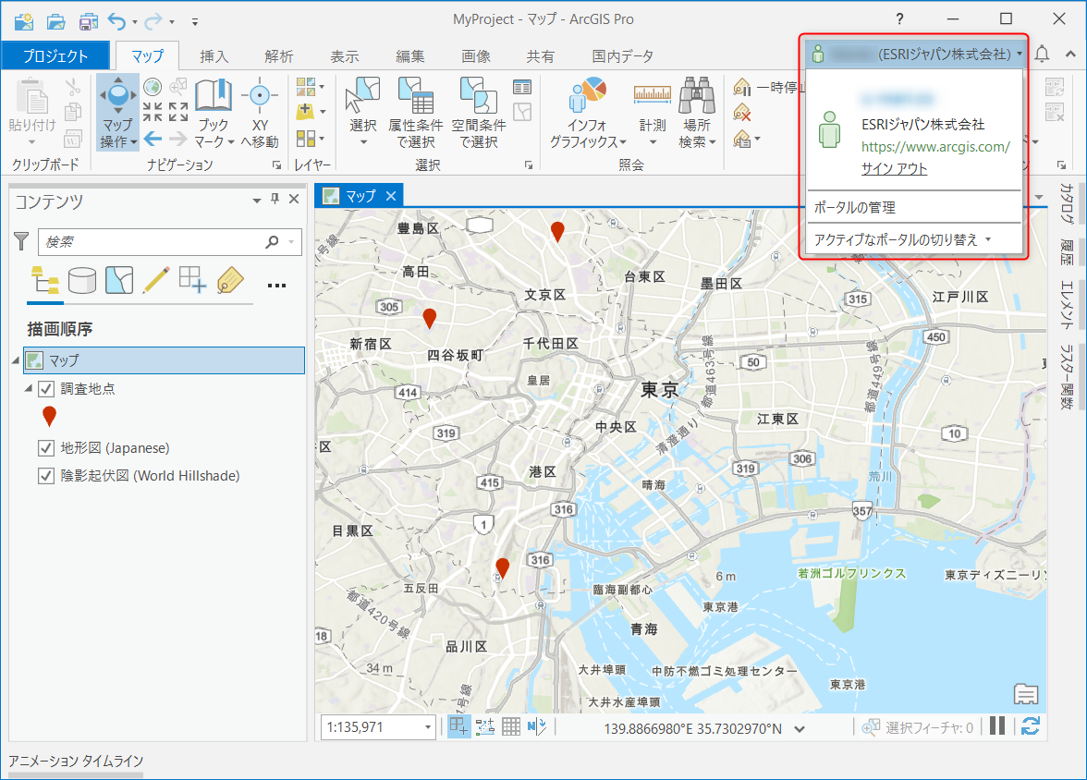Open project via the folder icon
Image resolution: width=1087 pixels, height=780 pixels.
coord(56,21)
